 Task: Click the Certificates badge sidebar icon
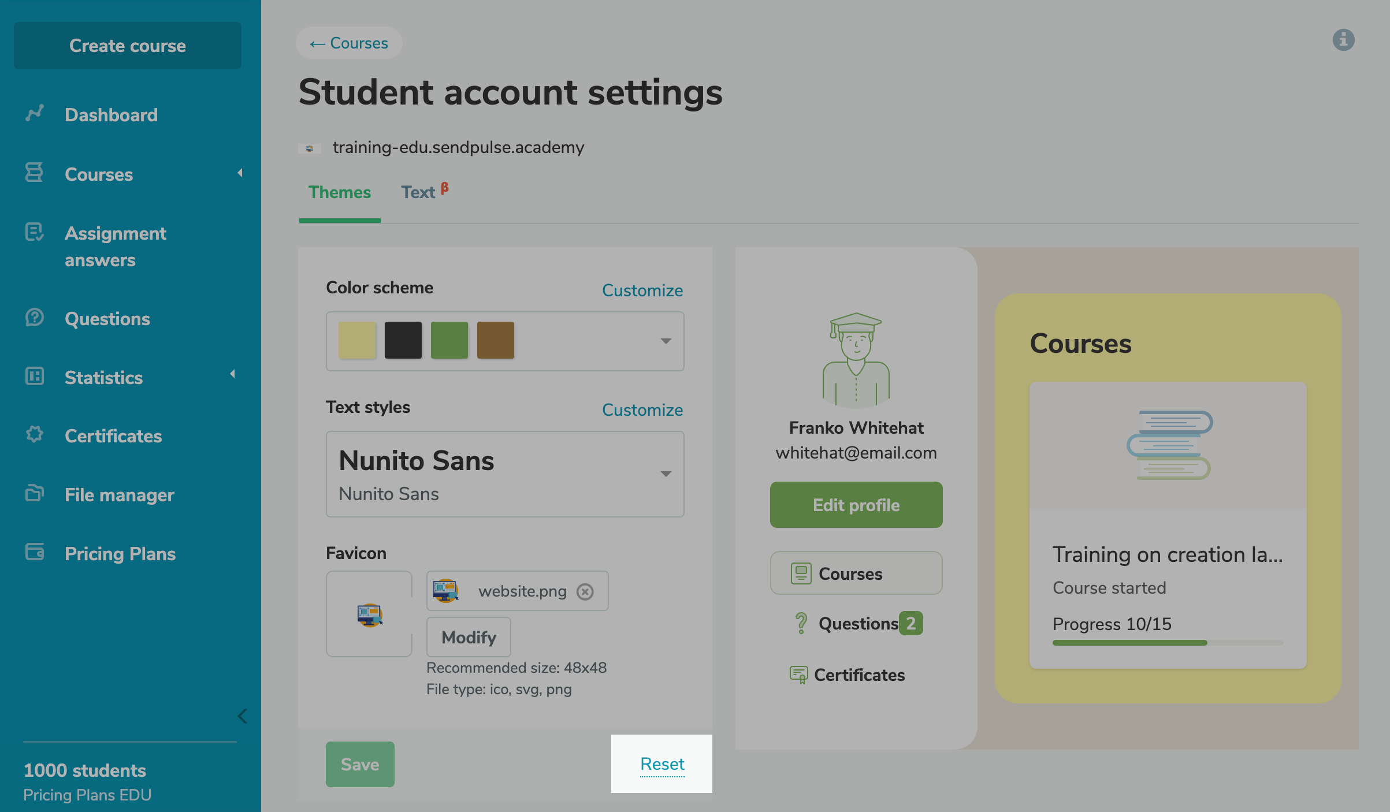(35, 434)
